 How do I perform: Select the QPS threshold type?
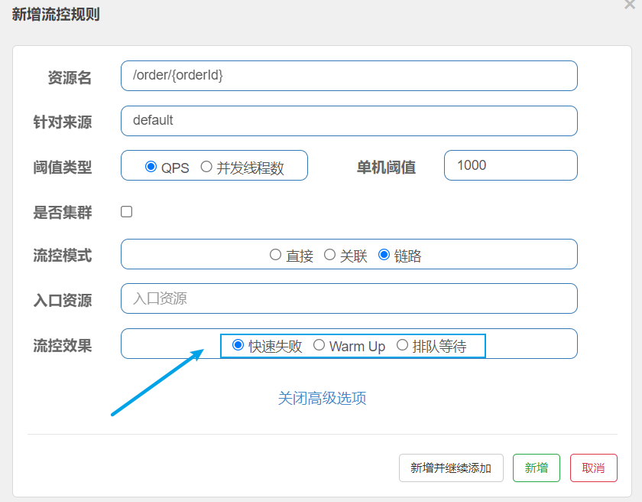click(x=151, y=167)
